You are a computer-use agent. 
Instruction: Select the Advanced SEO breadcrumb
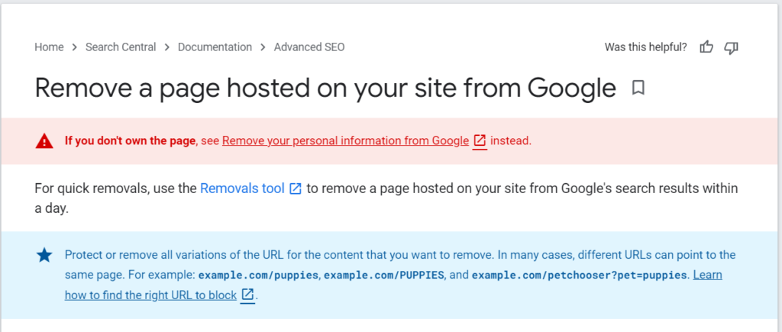(x=309, y=47)
